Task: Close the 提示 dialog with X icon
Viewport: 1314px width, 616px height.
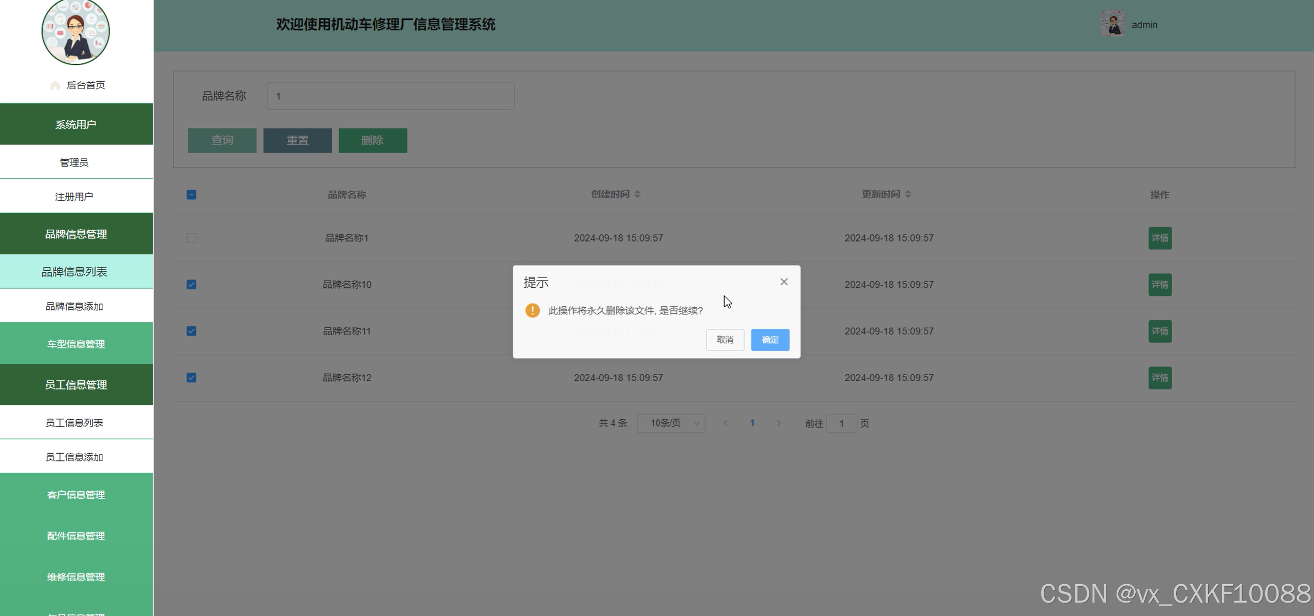Action: click(x=783, y=282)
